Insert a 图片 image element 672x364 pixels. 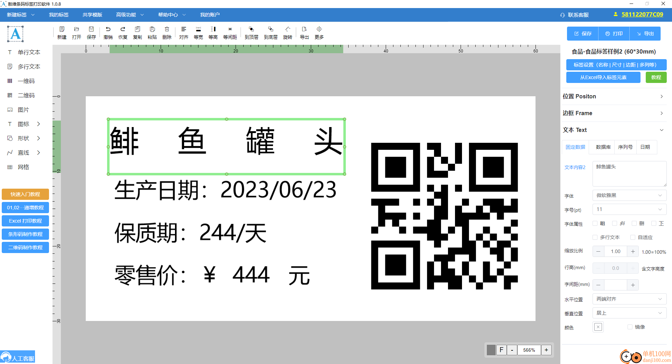point(19,110)
